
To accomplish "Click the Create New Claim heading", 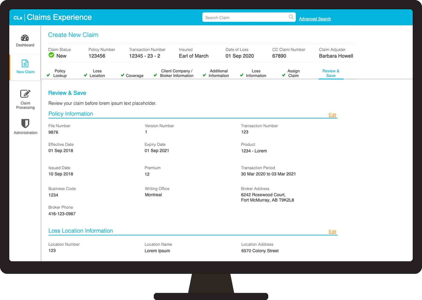I will [x=73, y=35].
